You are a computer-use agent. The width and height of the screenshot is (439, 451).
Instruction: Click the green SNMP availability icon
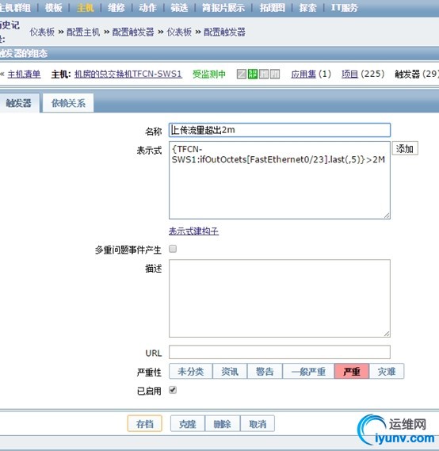[253, 75]
